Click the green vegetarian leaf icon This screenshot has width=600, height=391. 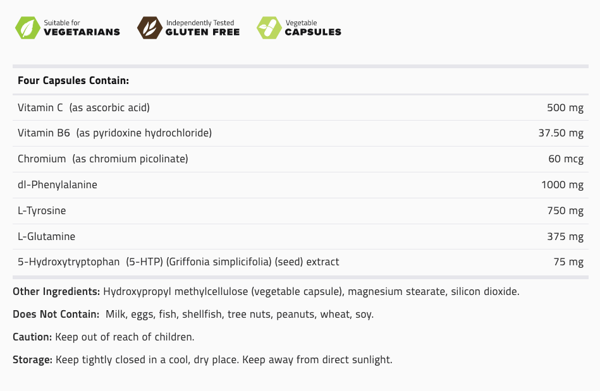click(x=27, y=28)
